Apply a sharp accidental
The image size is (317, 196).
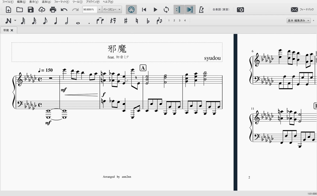pos(126,21)
